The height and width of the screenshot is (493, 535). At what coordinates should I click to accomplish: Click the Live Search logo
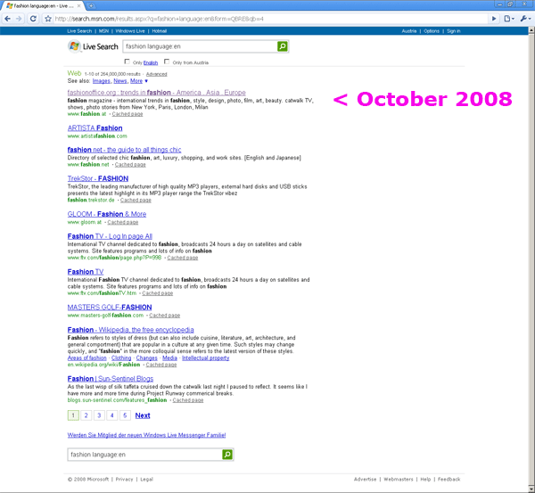[x=93, y=46]
